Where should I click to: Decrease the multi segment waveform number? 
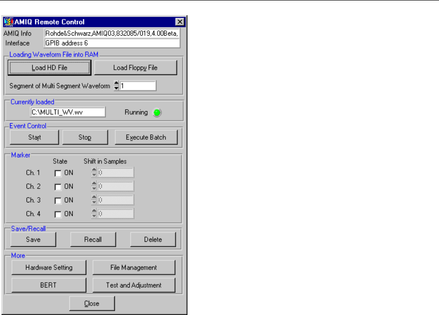(116, 88)
